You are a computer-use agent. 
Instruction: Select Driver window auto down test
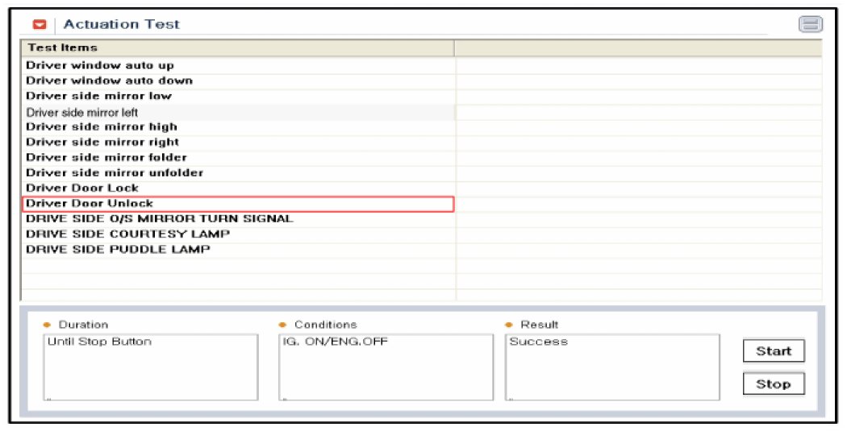(x=109, y=81)
